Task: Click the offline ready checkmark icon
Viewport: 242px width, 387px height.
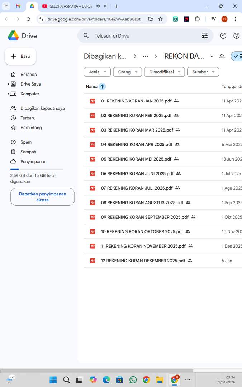Action: coord(223,36)
